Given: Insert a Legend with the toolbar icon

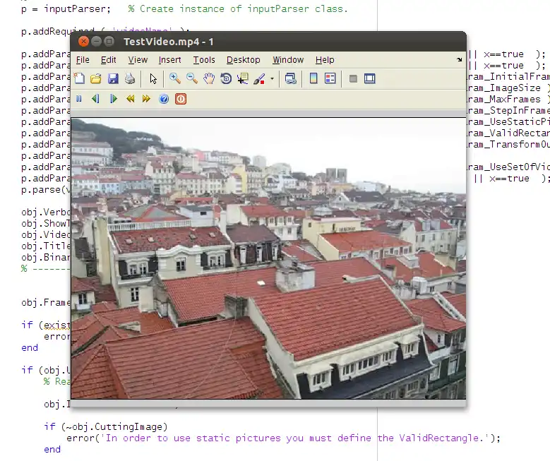Looking at the screenshot, I should tap(330, 78).
